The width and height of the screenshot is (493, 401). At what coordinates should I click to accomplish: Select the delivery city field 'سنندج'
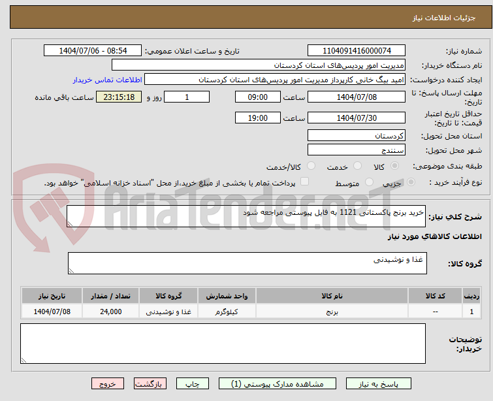pos(357,150)
